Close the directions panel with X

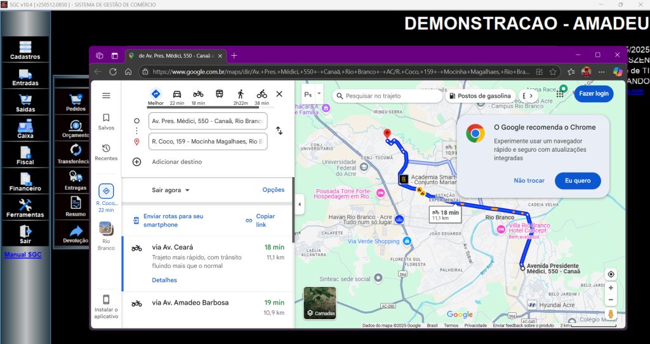coord(279,94)
